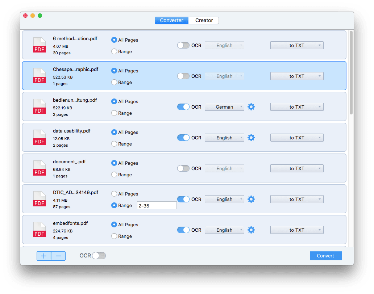Open OCR settings gear for bedienun...itung.pdf
The height and width of the screenshot is (294, 374).
point(251,107)
